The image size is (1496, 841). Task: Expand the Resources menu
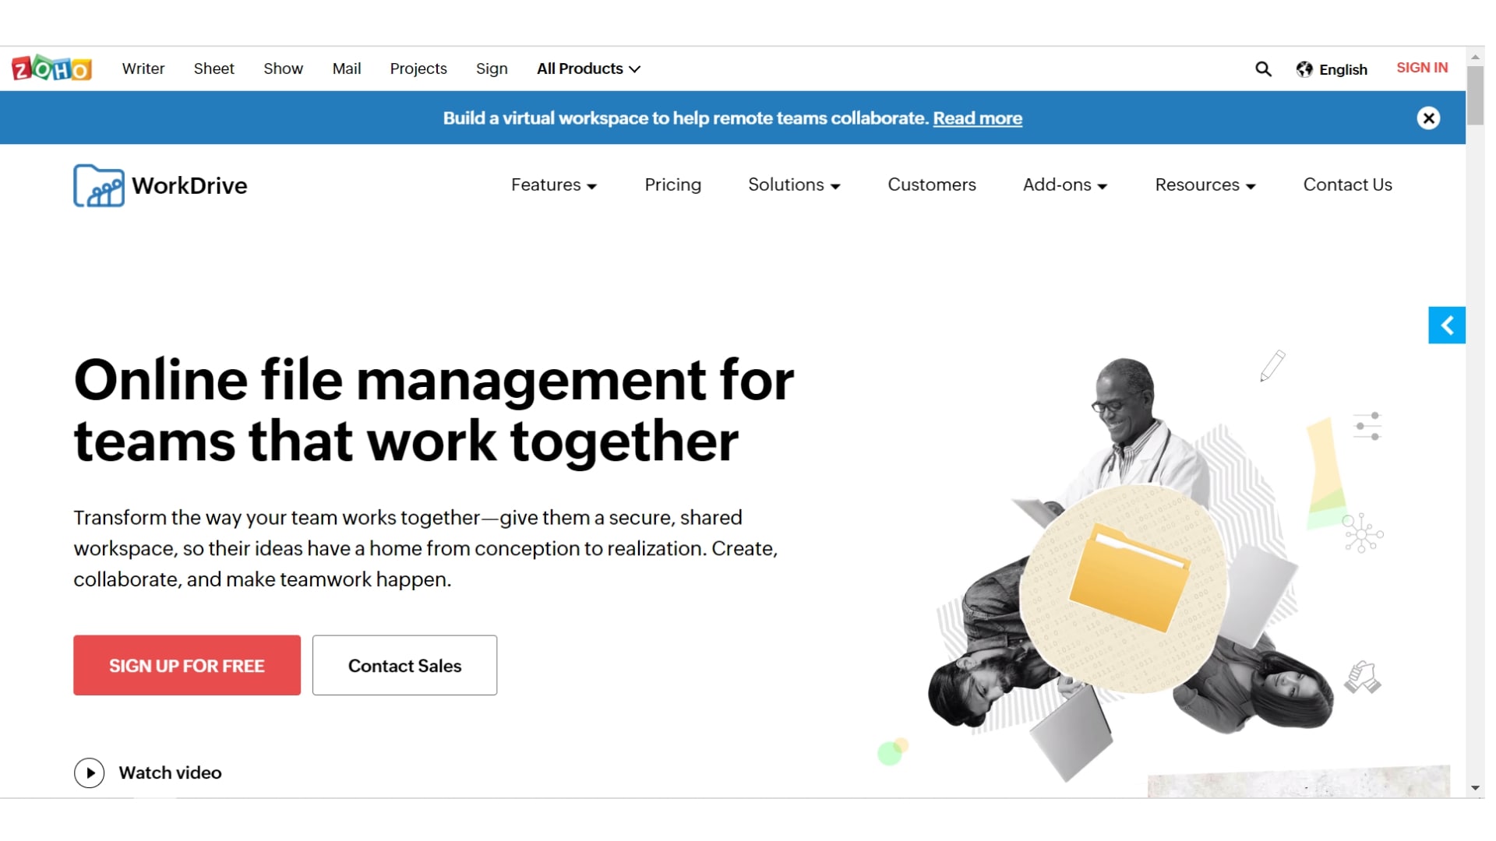[x=1205, y=185]
